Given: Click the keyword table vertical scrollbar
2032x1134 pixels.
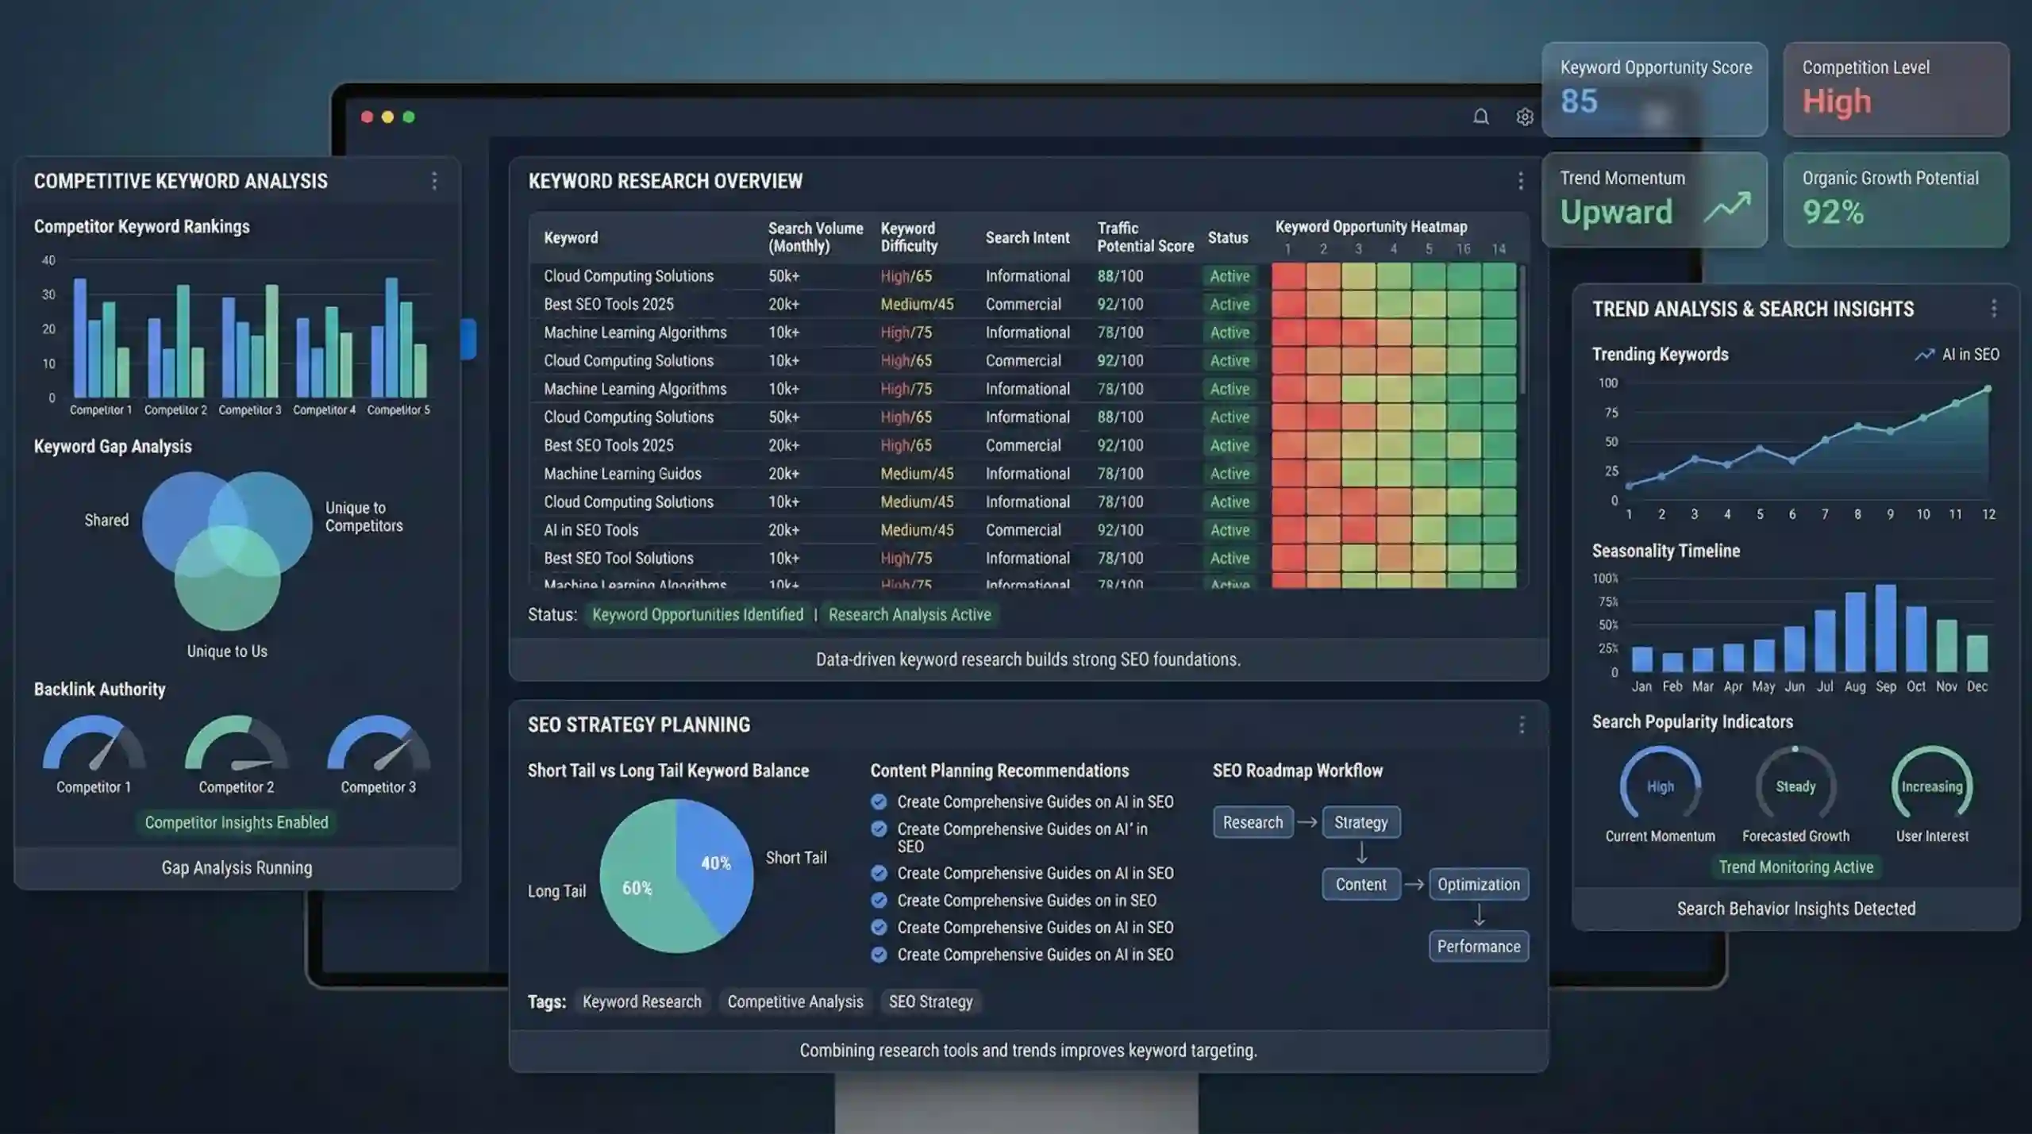Looking at the screenshot, I should (x=1522, y=329).
